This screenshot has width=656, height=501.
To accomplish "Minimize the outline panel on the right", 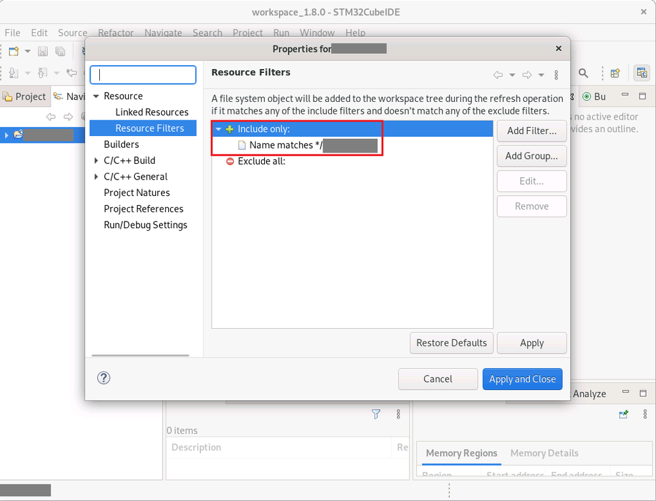I will pos(625,95).
